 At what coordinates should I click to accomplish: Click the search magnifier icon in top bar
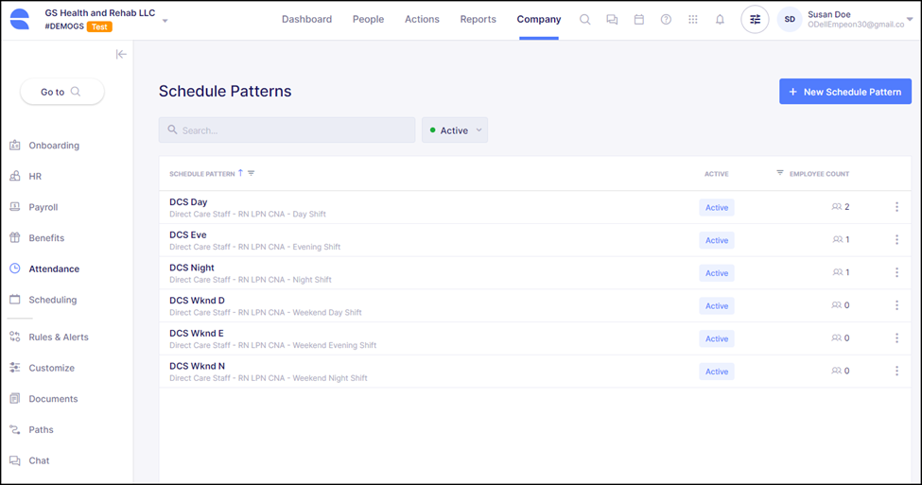(x=585, y=20)
